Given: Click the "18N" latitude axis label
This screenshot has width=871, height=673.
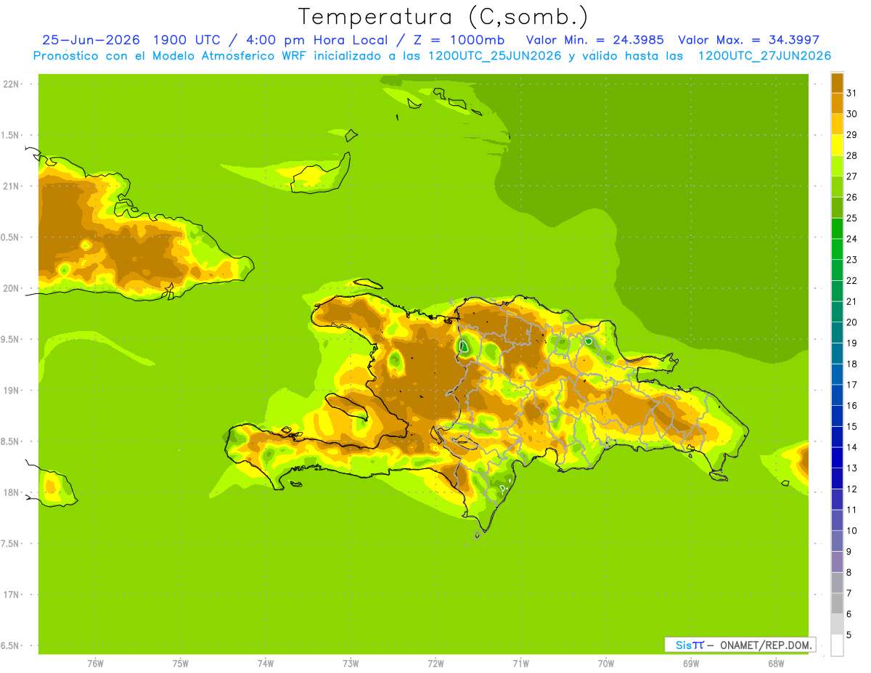Looking at the screenshot, I should click(12, 492).
